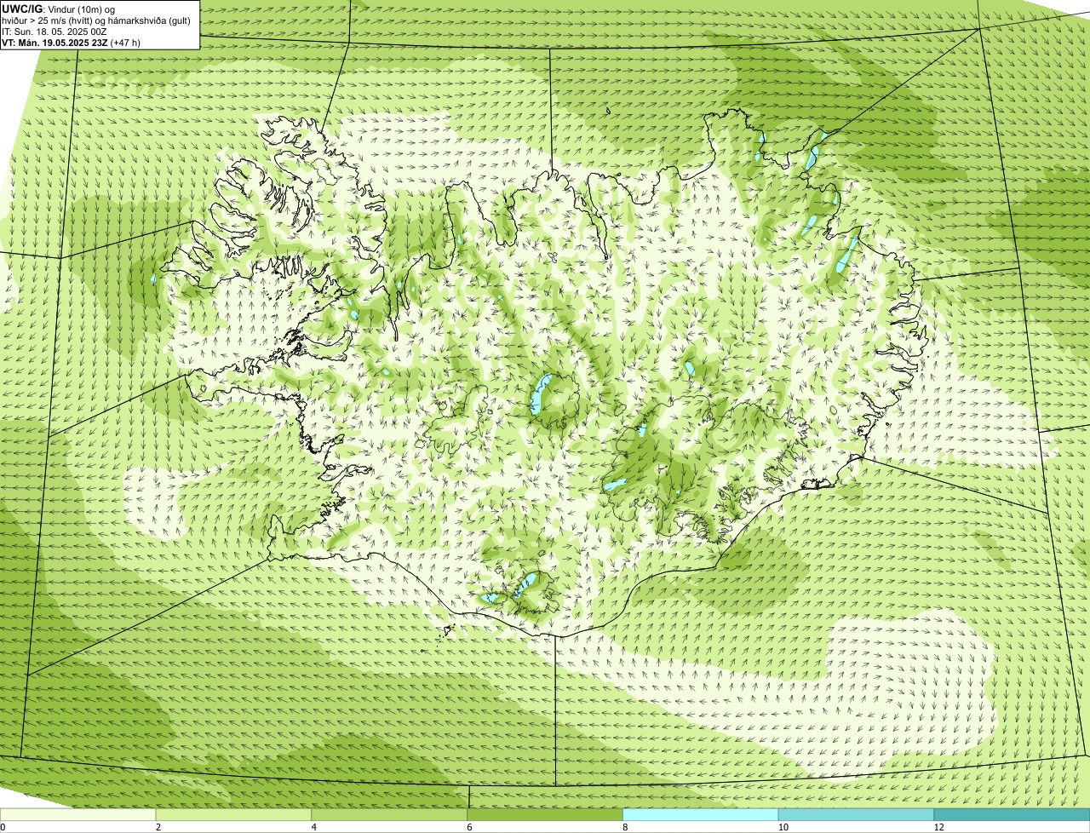Click the dark green 6–8 m/s scale segment

pyautogui.click(x=546, y=815)
